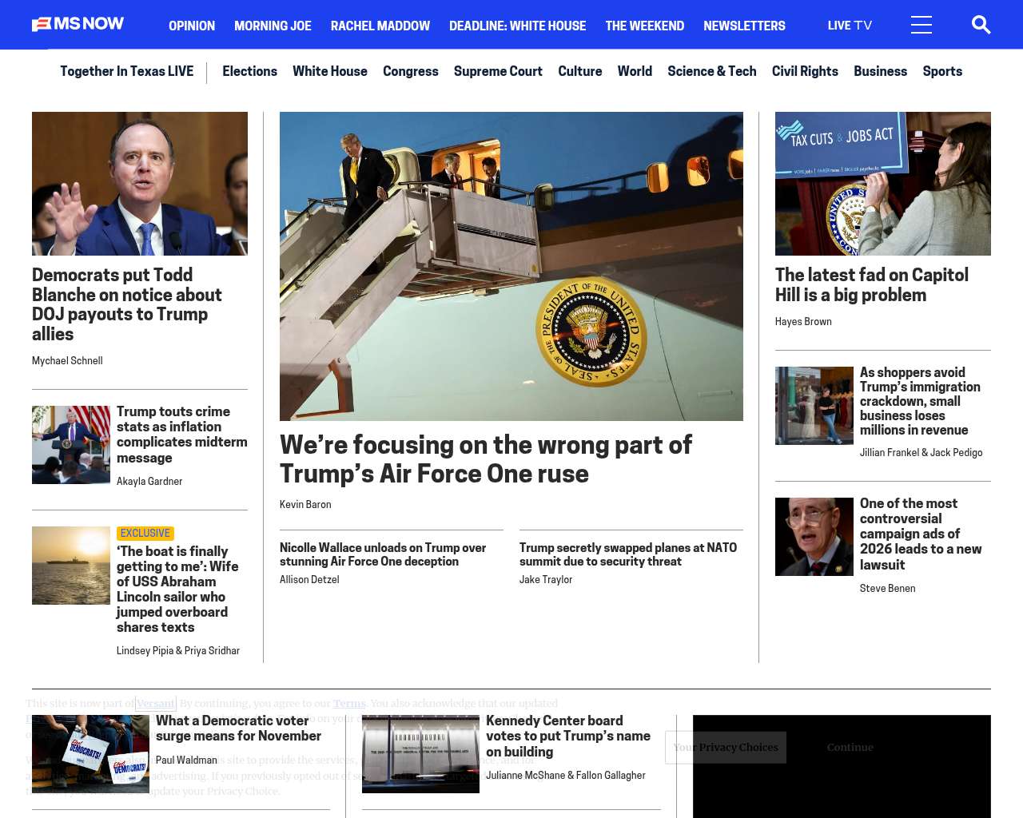Image resolution: width=1023 pixels, height=818 pixels.
Task: Select Deadline: White House
Action: pyautogui.click(x=517, y=26)
